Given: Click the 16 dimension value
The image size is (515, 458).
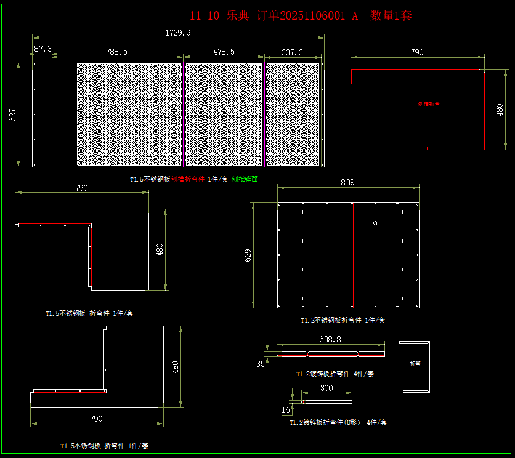Looking at the screenshot, I should pyautogui.click(x=285, y=410).
